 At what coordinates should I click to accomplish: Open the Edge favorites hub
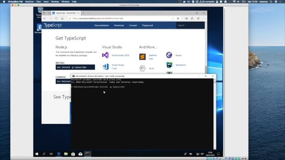click(x=186, y=19)
